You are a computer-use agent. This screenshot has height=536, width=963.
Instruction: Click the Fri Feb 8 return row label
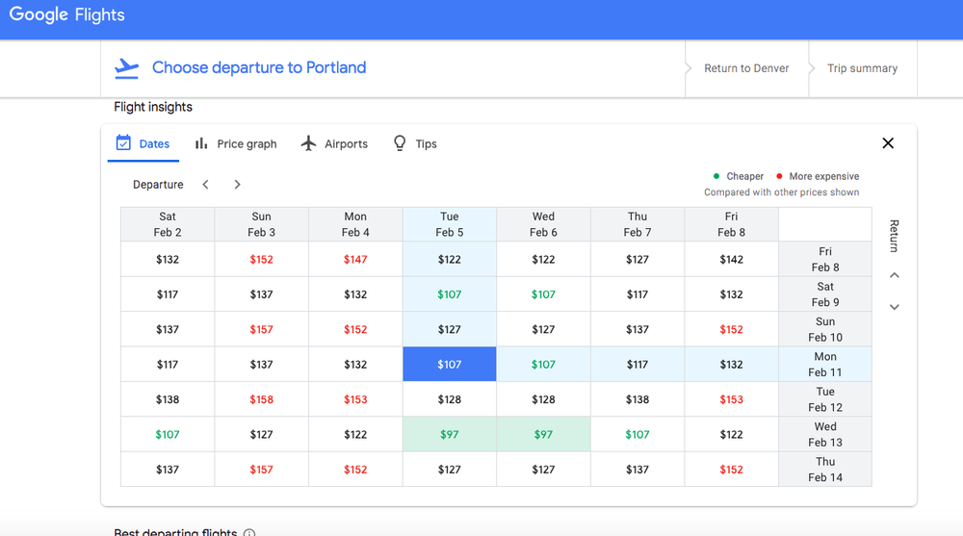[x=825, y=259]
